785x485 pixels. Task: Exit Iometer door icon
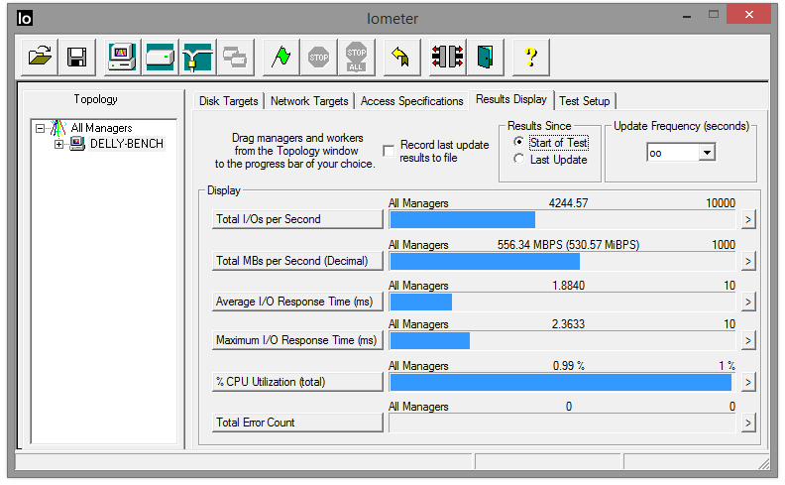click(x=485, y=57)
